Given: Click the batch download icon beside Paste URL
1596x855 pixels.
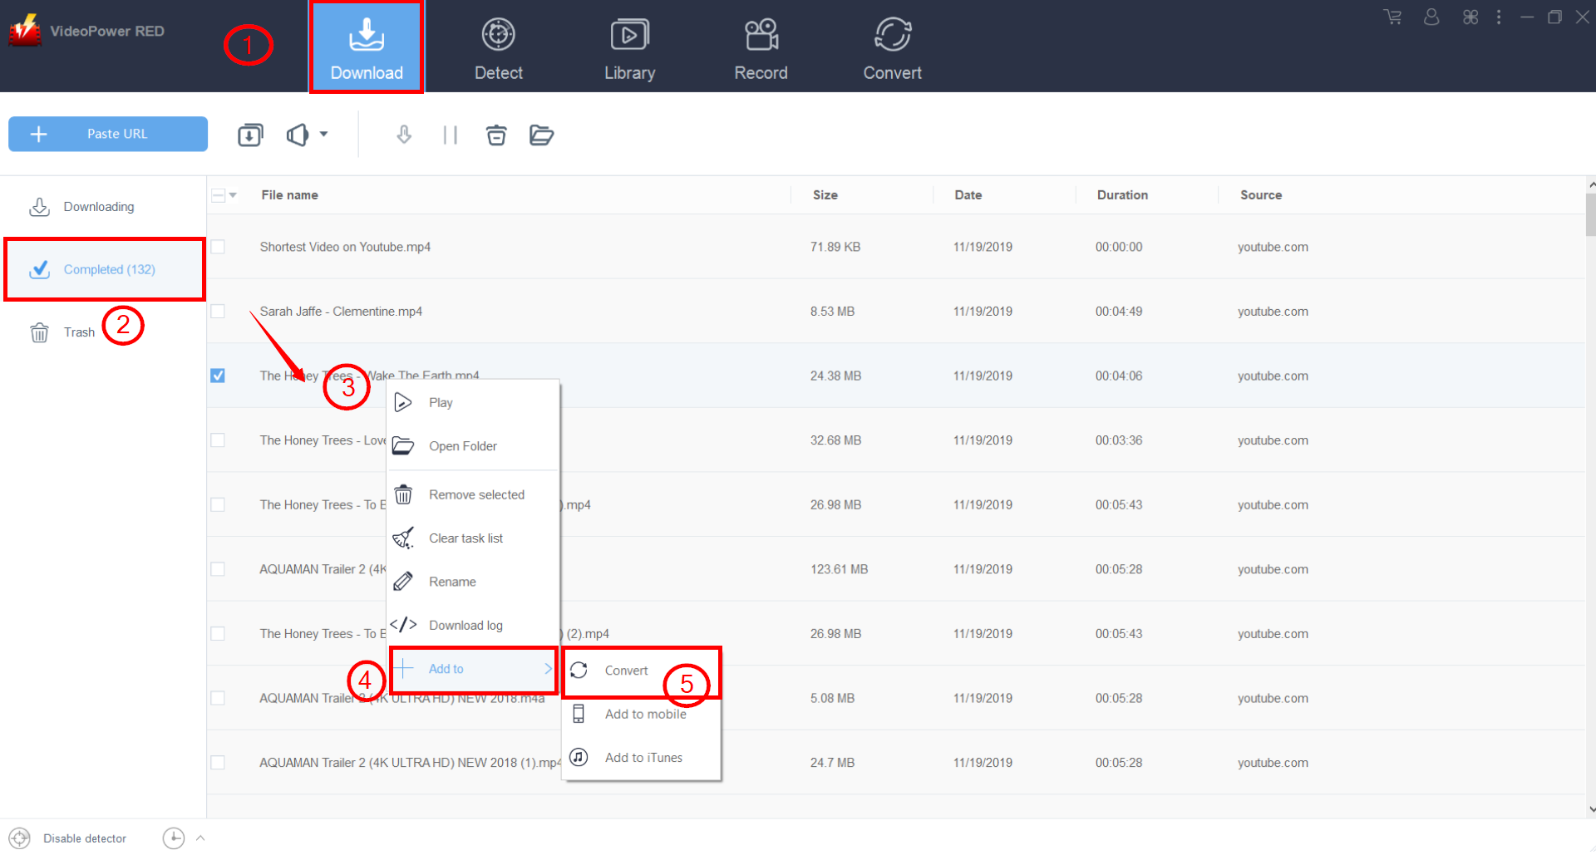Looking at the screenshot, I should point(250,135).
